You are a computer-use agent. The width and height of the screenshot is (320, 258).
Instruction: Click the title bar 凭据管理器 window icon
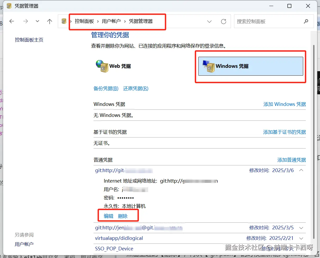point(9,6)
